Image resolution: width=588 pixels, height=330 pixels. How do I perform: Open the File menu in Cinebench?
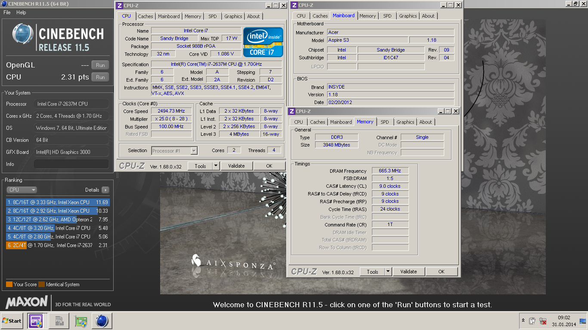[x=7, y=12]
